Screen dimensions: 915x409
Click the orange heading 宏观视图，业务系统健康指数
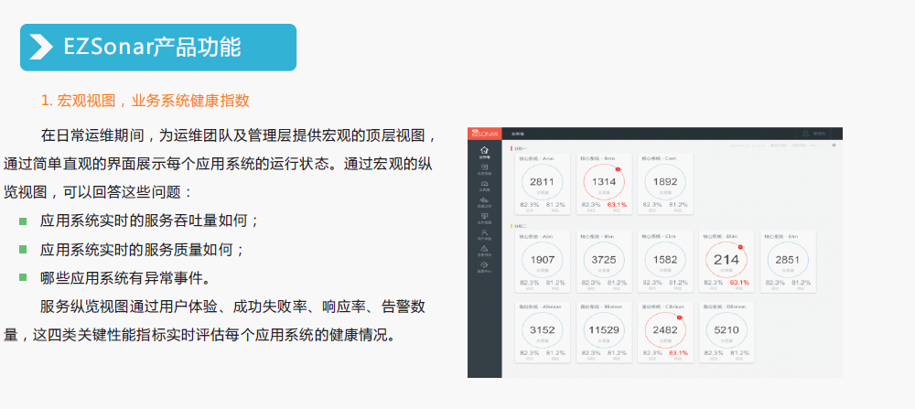(154, 101)
